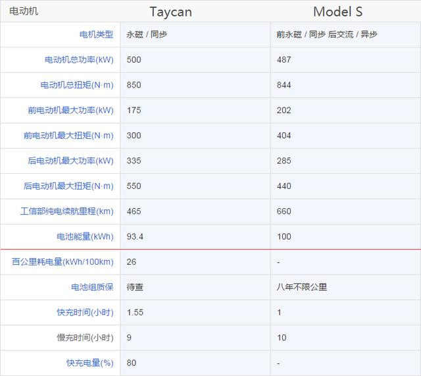Viewport: 421px width, 376px height.
Task: Select the 后电动机最大扭矩(N·m) label
Action: coord(68,186)
